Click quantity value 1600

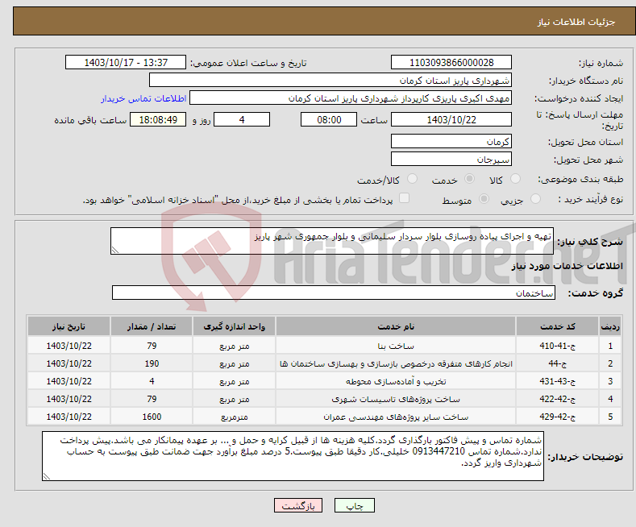152,417
